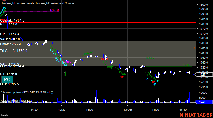Click the 'S1: 1726.0' level label

point(9,74)
